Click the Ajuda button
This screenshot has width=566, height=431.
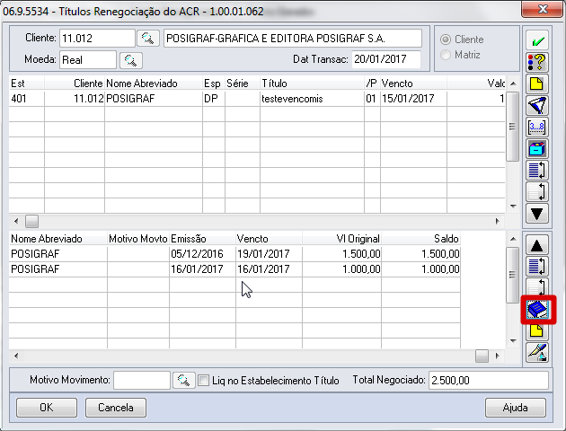[516, 408]
